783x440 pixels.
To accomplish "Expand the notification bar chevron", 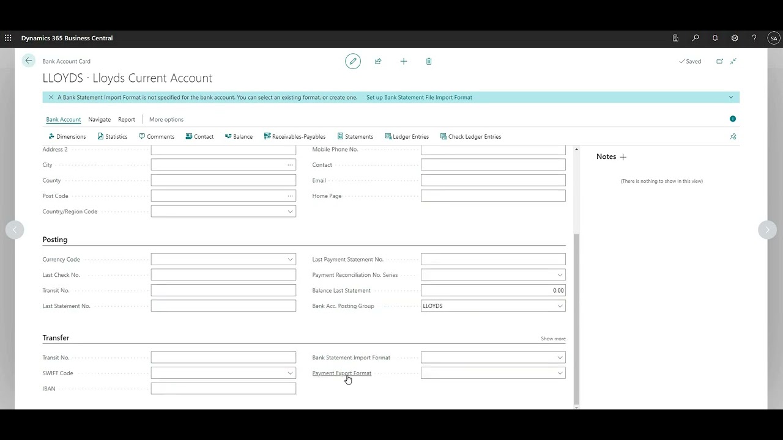I will coord(730,97).
